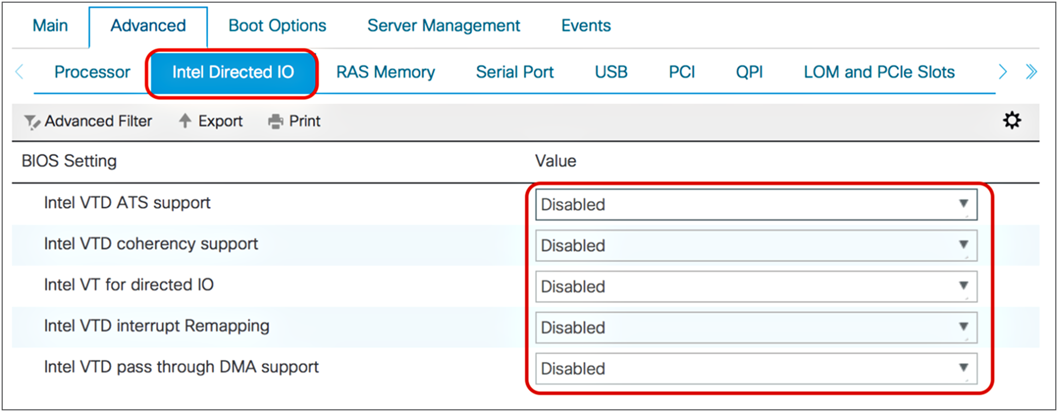Image resolution: width=1058 pixels, height=412 pixels.
Task: Click the Advanced Filter funnel icon
Action: click(x=32, y=122)
